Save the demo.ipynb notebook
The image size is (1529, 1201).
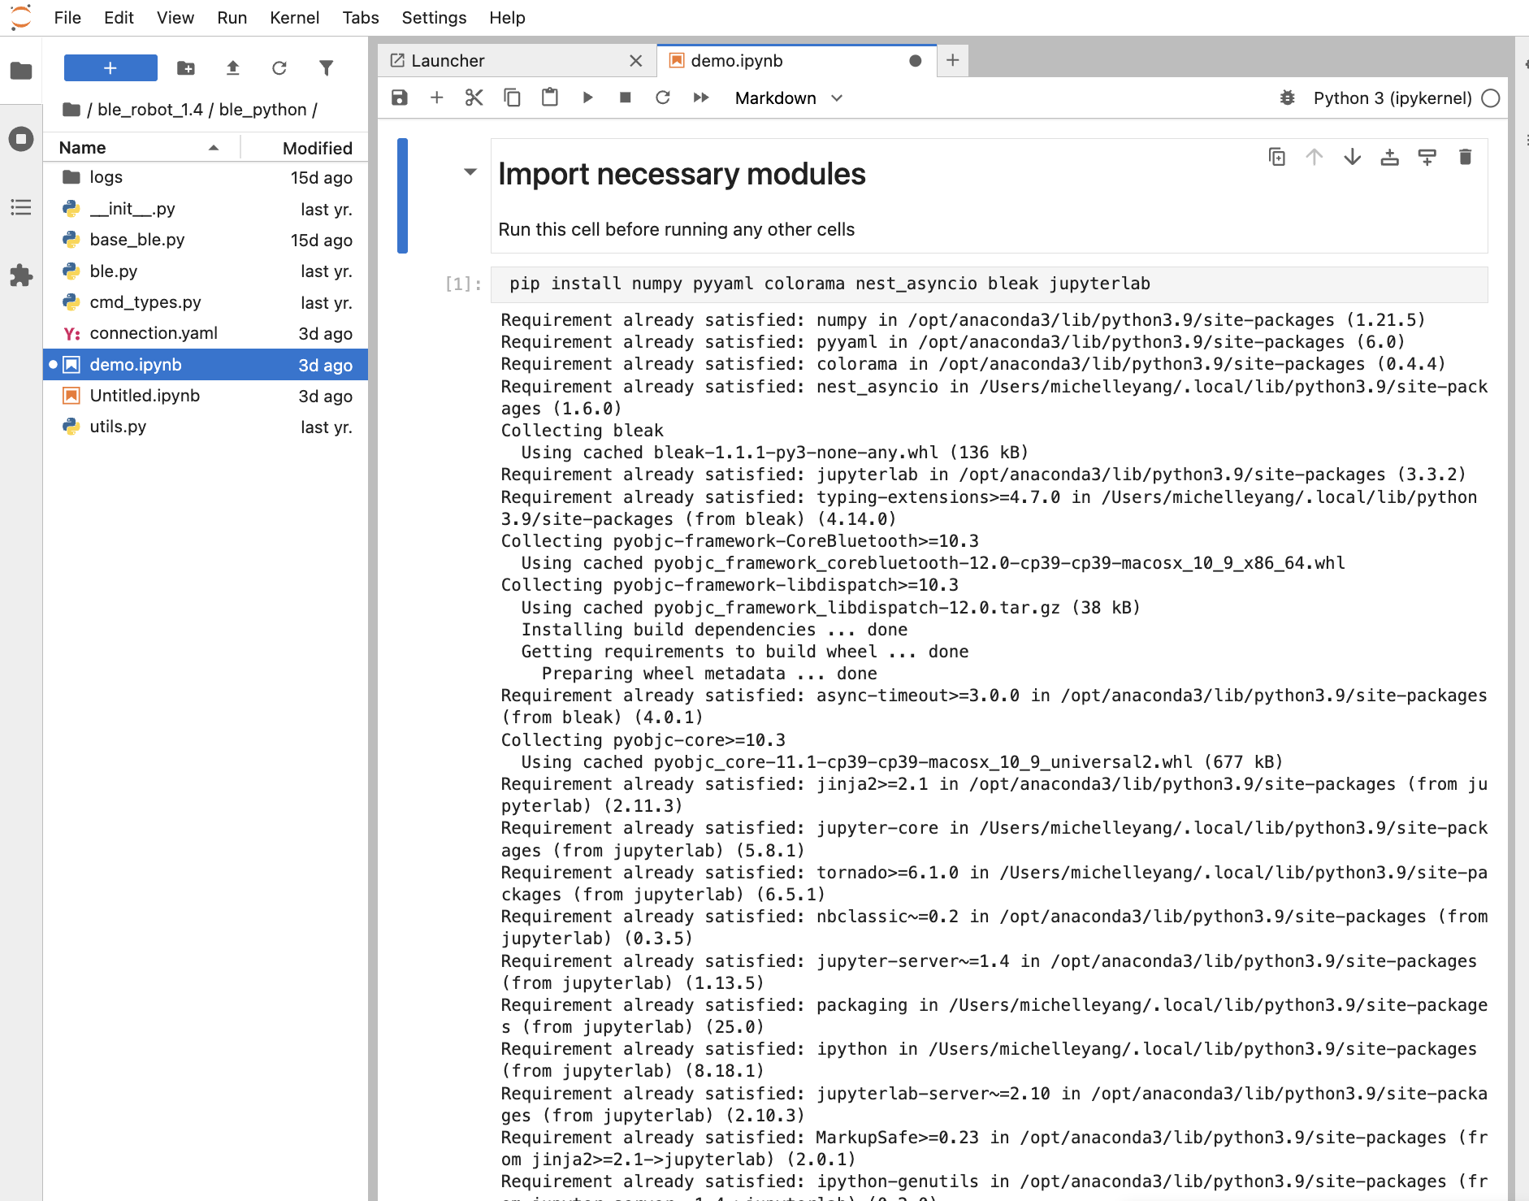click(400, 98)
